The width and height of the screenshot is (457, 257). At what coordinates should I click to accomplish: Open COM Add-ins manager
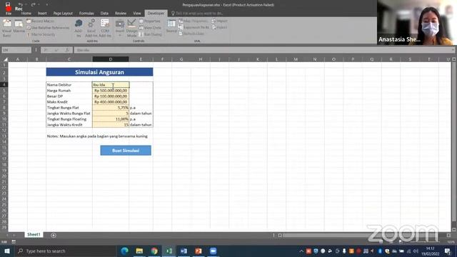(x=105, y=28)
